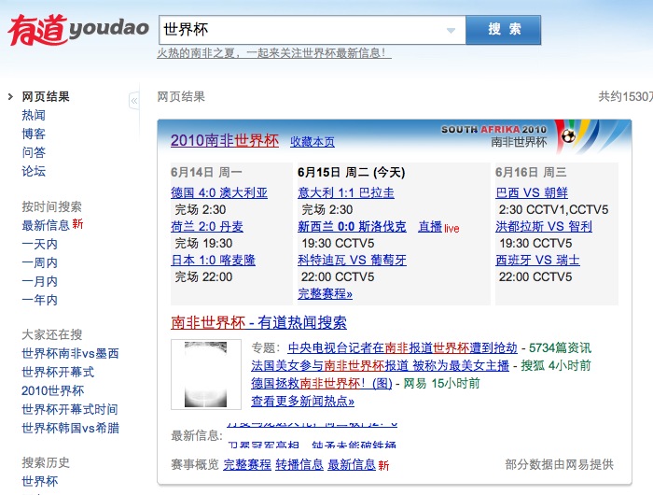Click the South Africa 2010 banner logo
Image resolution: width=653 pixels, height=495 pixels.
click(535, 135)
